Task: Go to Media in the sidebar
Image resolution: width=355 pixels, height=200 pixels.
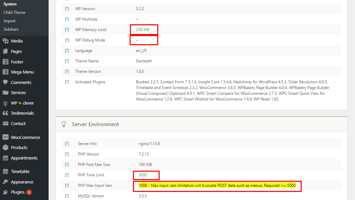Action: pos(17,41)
